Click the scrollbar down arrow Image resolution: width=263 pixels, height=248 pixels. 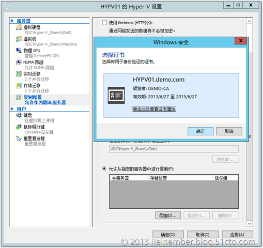click(x=250, y=224)
